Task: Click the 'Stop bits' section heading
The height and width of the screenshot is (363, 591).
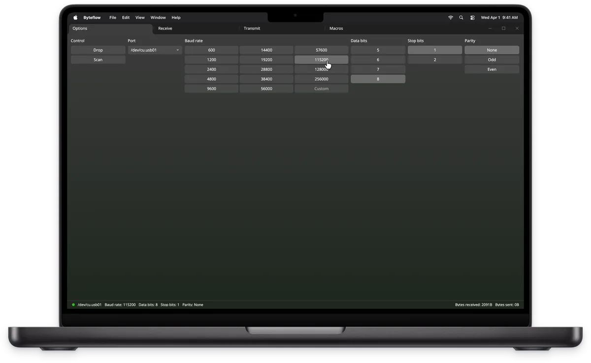Action: (x=416, y=41)
